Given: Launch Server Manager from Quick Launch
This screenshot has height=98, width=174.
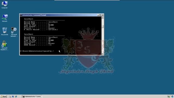Looking at the screenshot, I should (x=10, y=97).
